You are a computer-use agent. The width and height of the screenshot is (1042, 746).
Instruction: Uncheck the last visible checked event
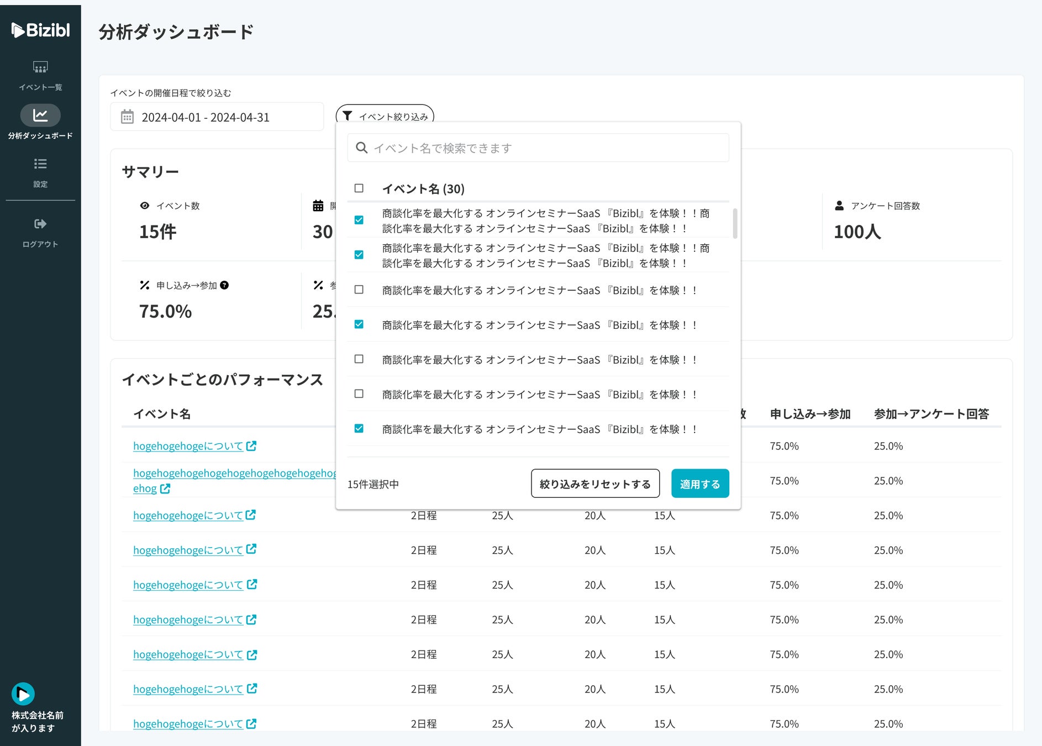point(359,428)
